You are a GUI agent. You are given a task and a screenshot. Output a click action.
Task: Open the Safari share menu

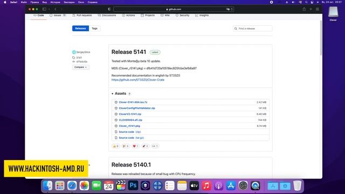[x=304, y=9]
